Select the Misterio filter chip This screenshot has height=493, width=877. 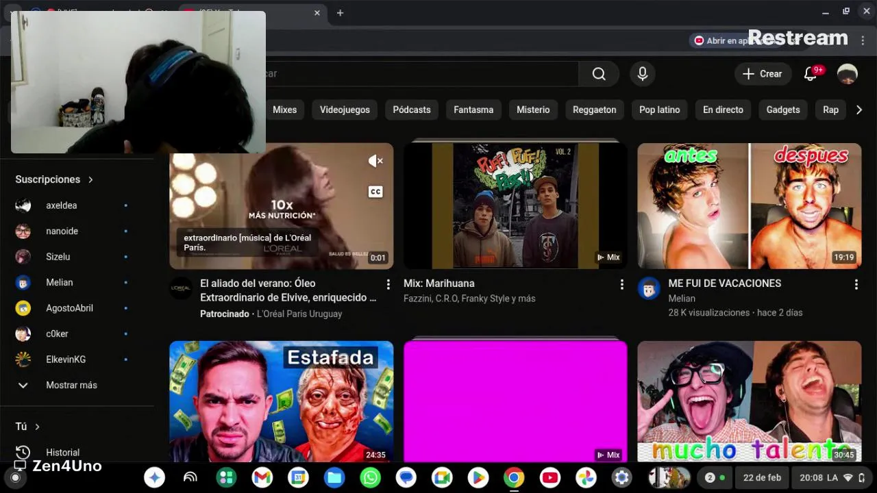pyautogui.click(x=533, y=110)
